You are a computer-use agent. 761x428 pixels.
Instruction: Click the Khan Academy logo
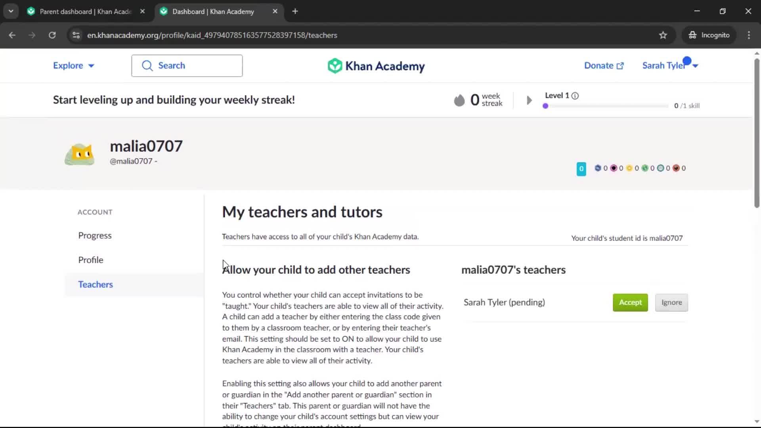click(376, 66)
